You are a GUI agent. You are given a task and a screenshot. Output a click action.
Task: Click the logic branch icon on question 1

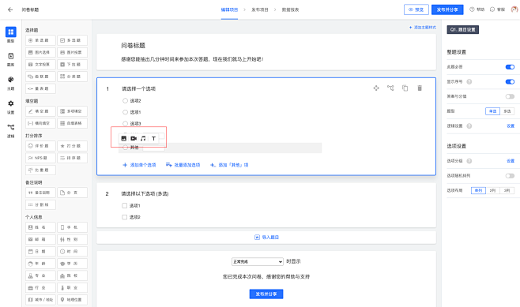click(x=390, y=88)
